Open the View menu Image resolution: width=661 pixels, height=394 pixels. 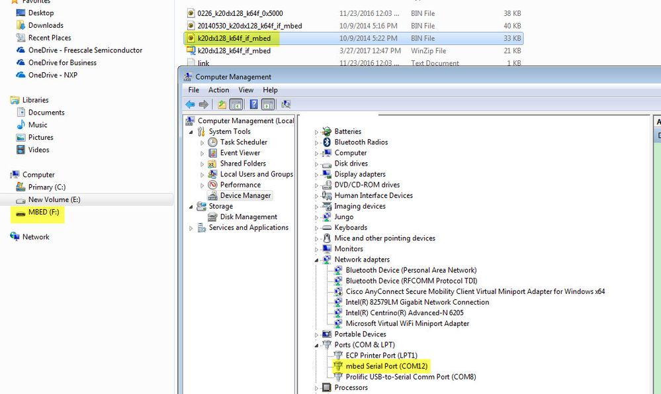pyautogui.click(x=245, y=90)
